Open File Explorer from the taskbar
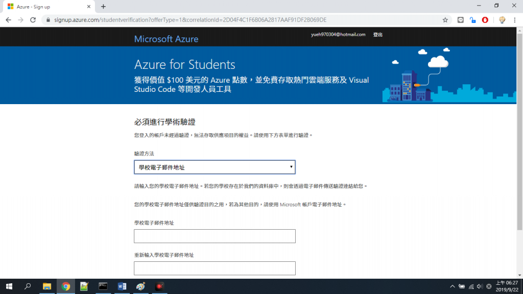Viewport: 523px width, 294px height. pos(46,286)
